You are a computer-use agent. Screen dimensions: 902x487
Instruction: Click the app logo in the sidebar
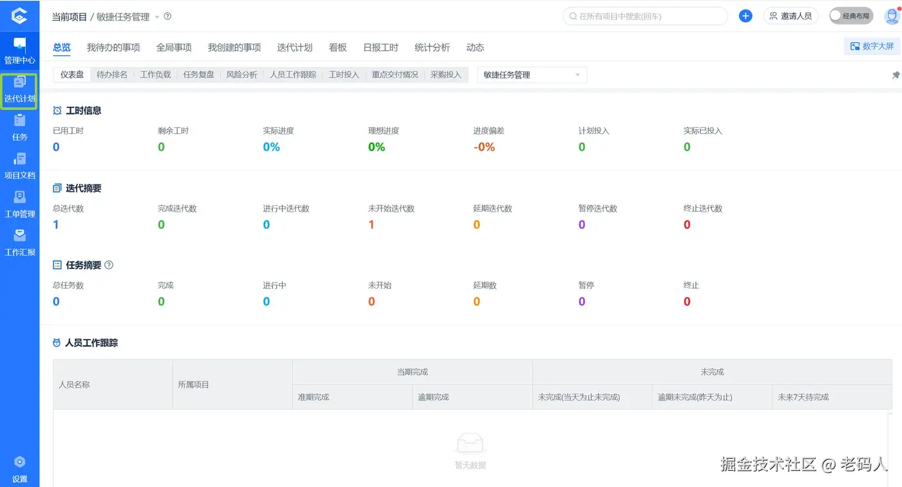pos(19,15)
